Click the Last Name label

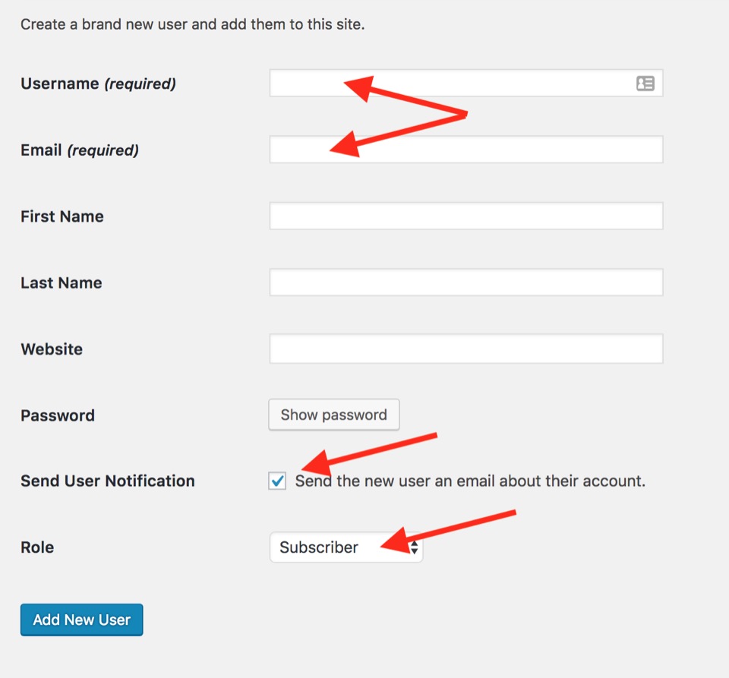click(x=62, y=283)
